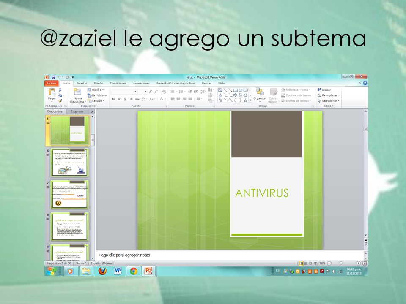The width and height of the screenshot is (406, 304).
Task: Expand the Sección dropdown
Action: coord(96,101)
